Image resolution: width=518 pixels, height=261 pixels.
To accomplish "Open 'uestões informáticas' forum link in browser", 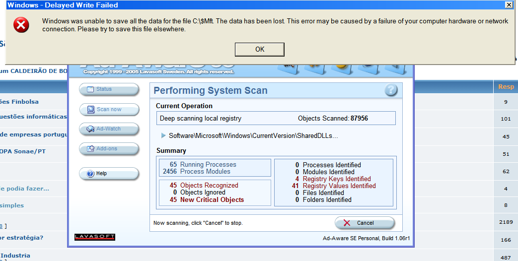I will pos(33,117).
